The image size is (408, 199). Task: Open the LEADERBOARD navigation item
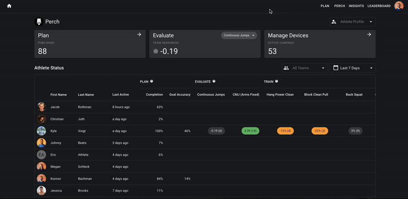(x=379, y=6)
